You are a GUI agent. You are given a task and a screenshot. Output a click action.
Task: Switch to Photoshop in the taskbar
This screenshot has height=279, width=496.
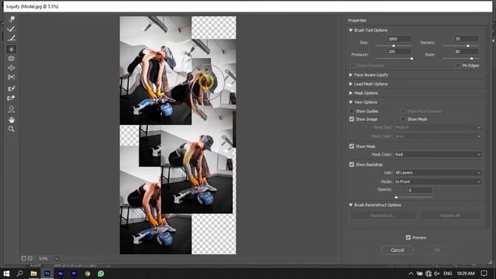coord(47,274)
